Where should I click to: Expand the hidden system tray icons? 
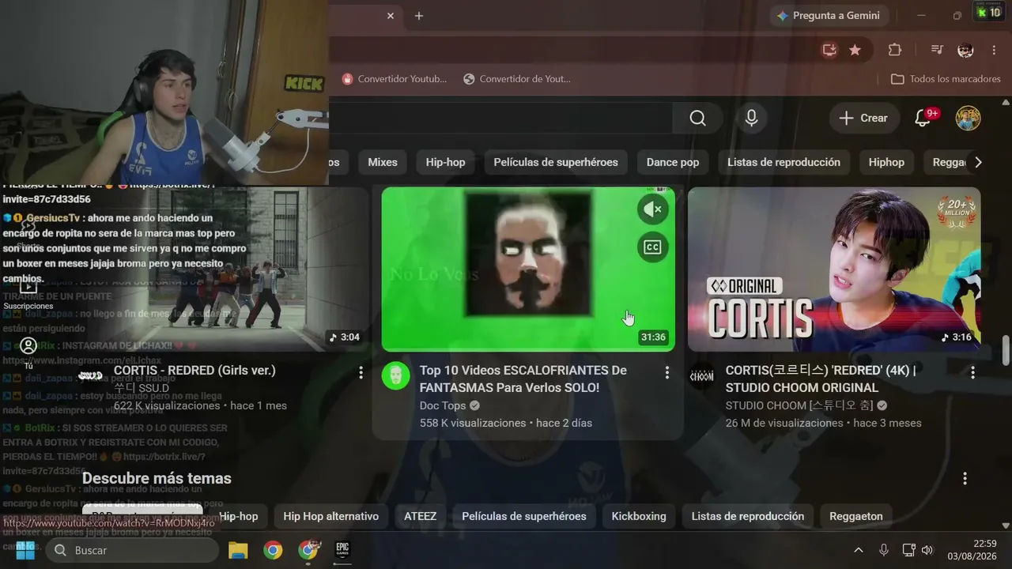[x=859, y=550]
